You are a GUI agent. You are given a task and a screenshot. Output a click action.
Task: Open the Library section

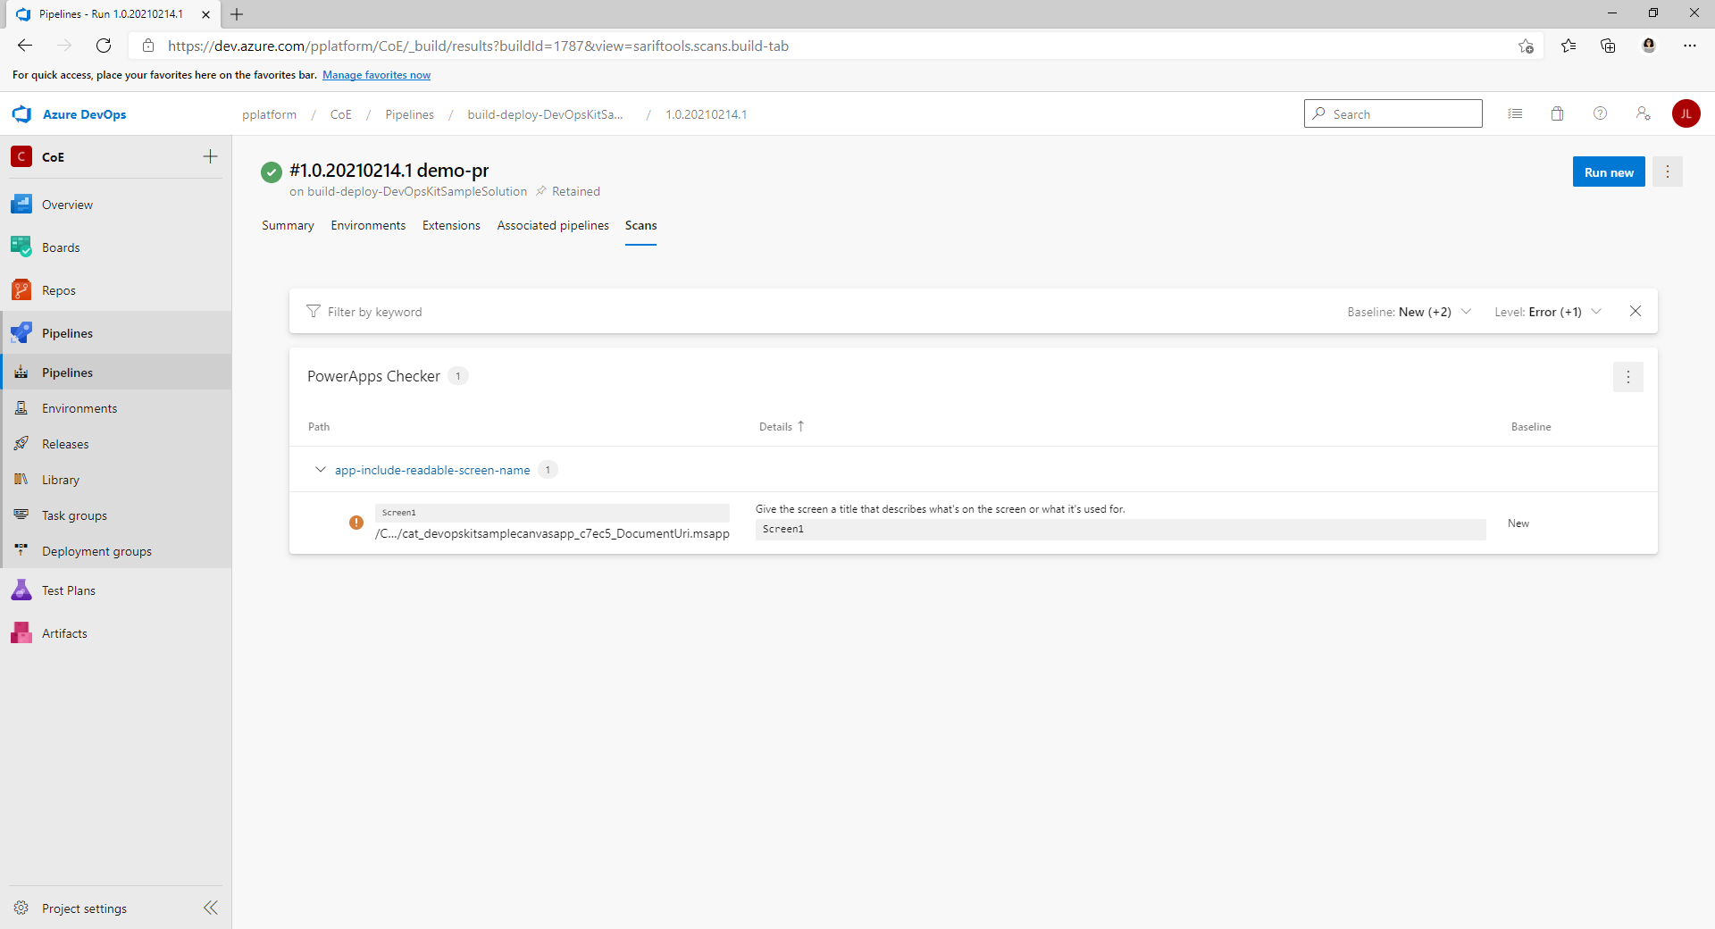pos(59,479)
